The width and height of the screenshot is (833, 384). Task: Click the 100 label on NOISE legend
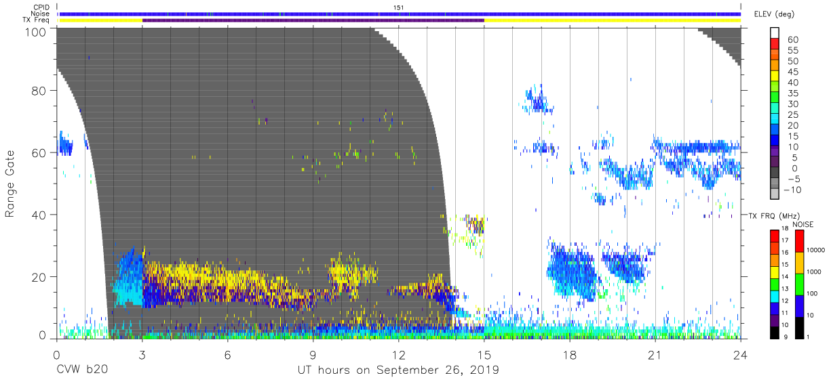813,294
